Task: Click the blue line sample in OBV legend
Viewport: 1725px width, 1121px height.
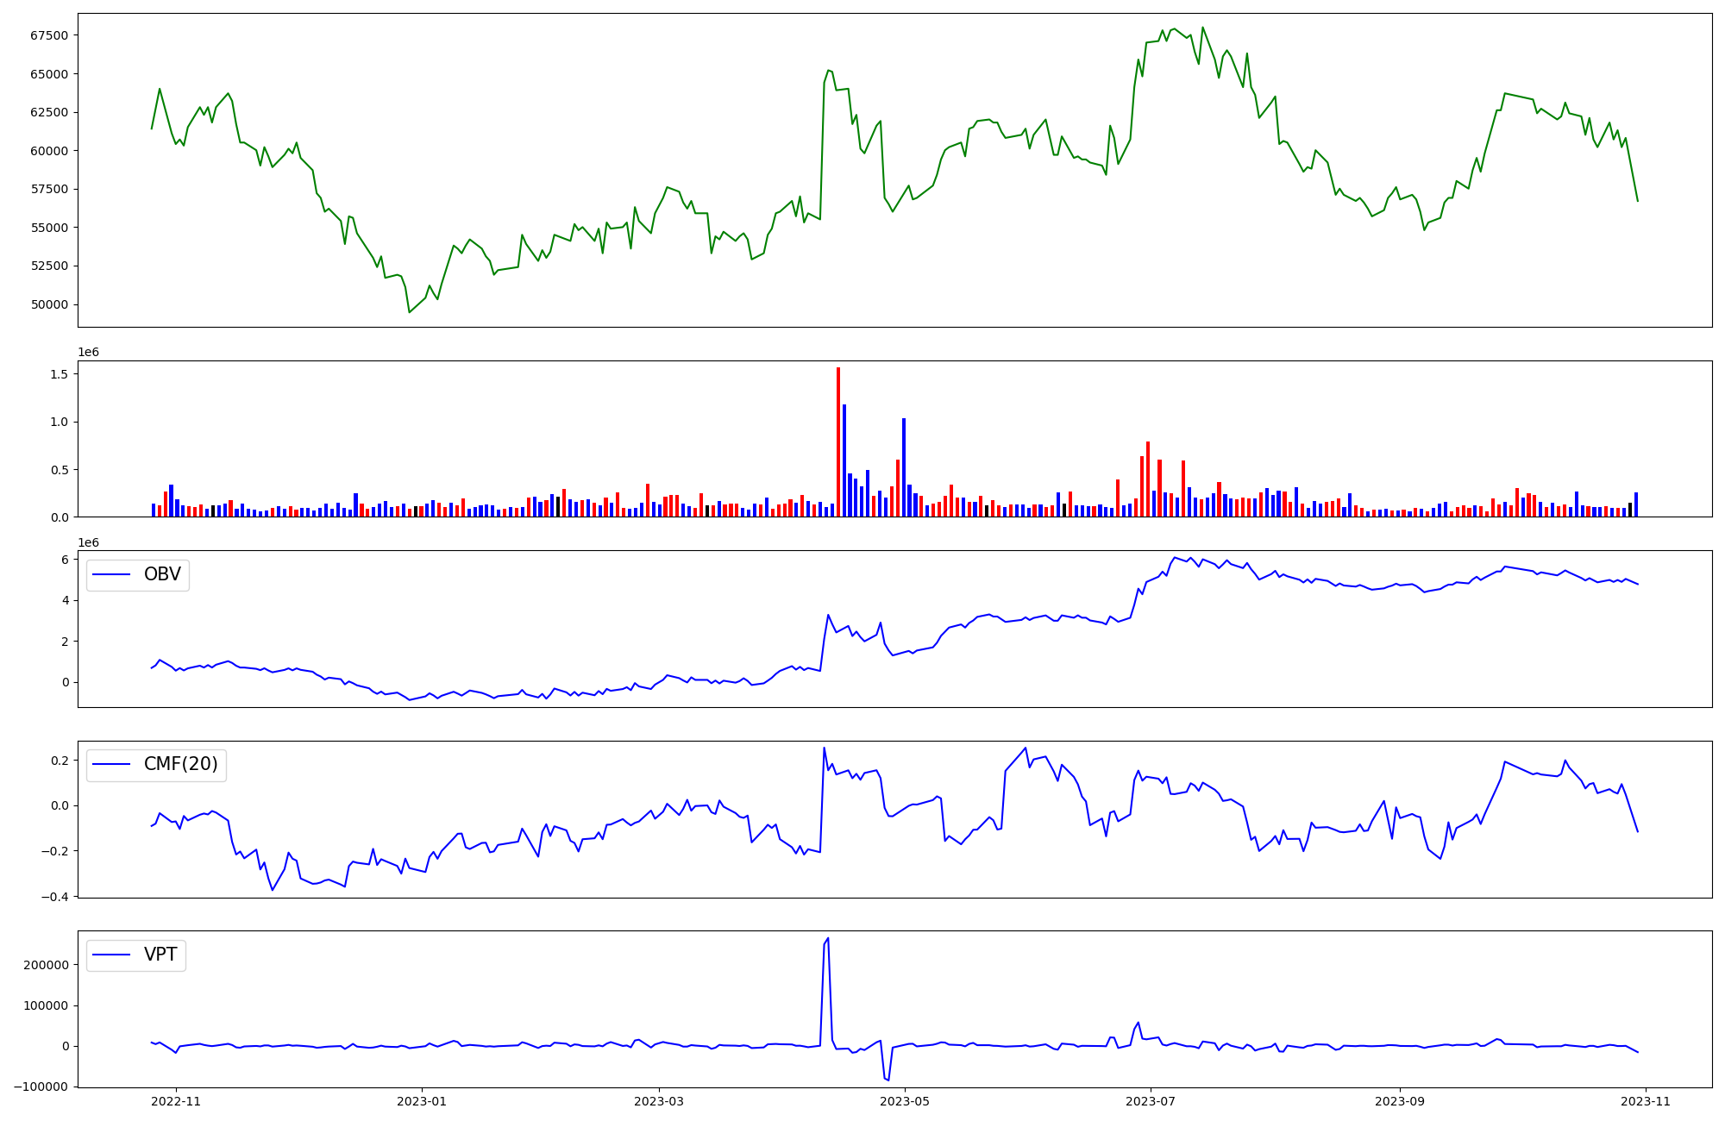Action: [111, 575]
